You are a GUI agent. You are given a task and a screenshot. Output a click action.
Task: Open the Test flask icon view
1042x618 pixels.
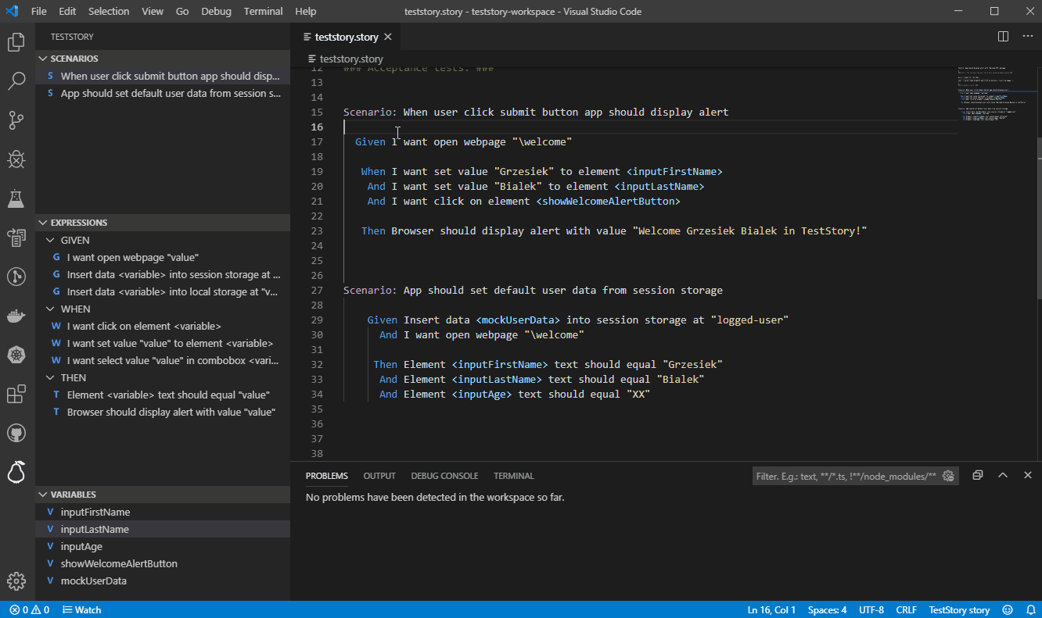click(16, 198)
